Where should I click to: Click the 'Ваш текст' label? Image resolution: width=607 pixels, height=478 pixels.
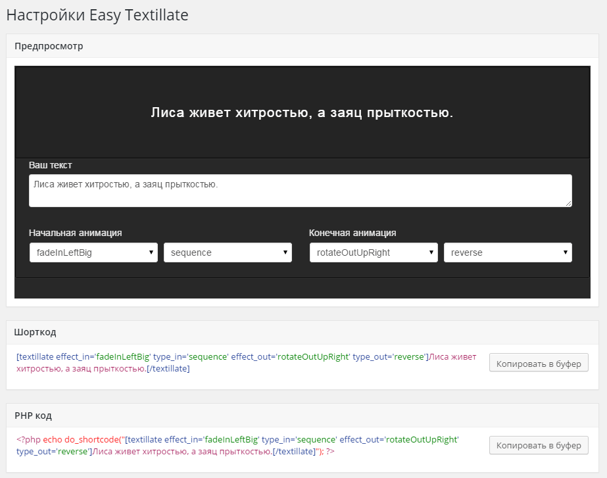(x=51, y=165)
